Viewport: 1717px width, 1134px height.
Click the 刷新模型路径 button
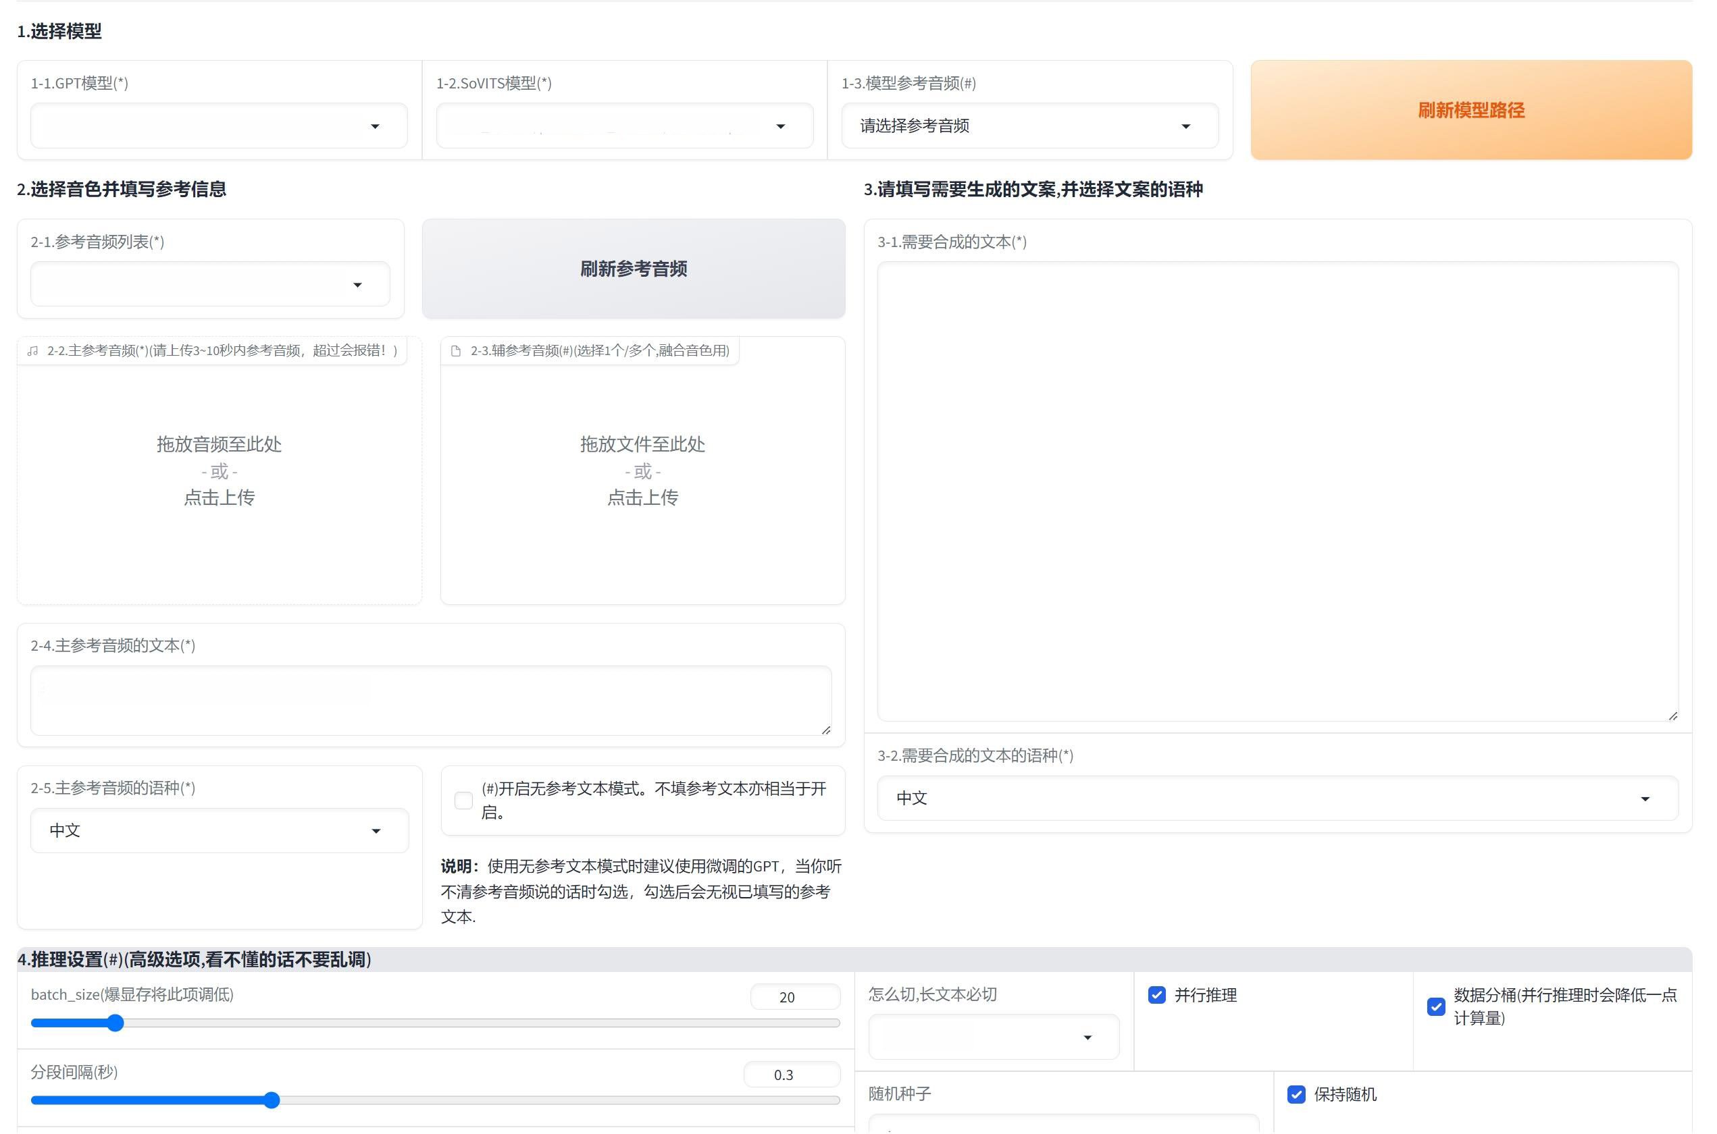[1470, 110]
